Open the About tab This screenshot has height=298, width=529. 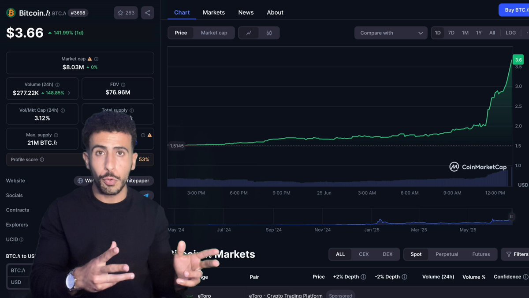275,12
